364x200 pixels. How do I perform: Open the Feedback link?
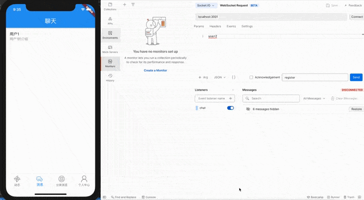click(353, 5)
